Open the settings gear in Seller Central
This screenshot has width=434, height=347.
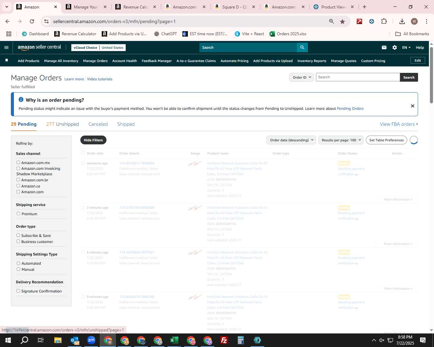click(x=395, y=47)
